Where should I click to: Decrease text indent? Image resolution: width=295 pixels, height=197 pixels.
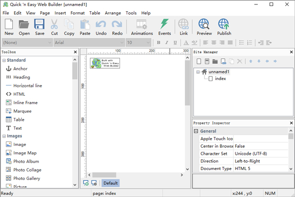[261, 43]
